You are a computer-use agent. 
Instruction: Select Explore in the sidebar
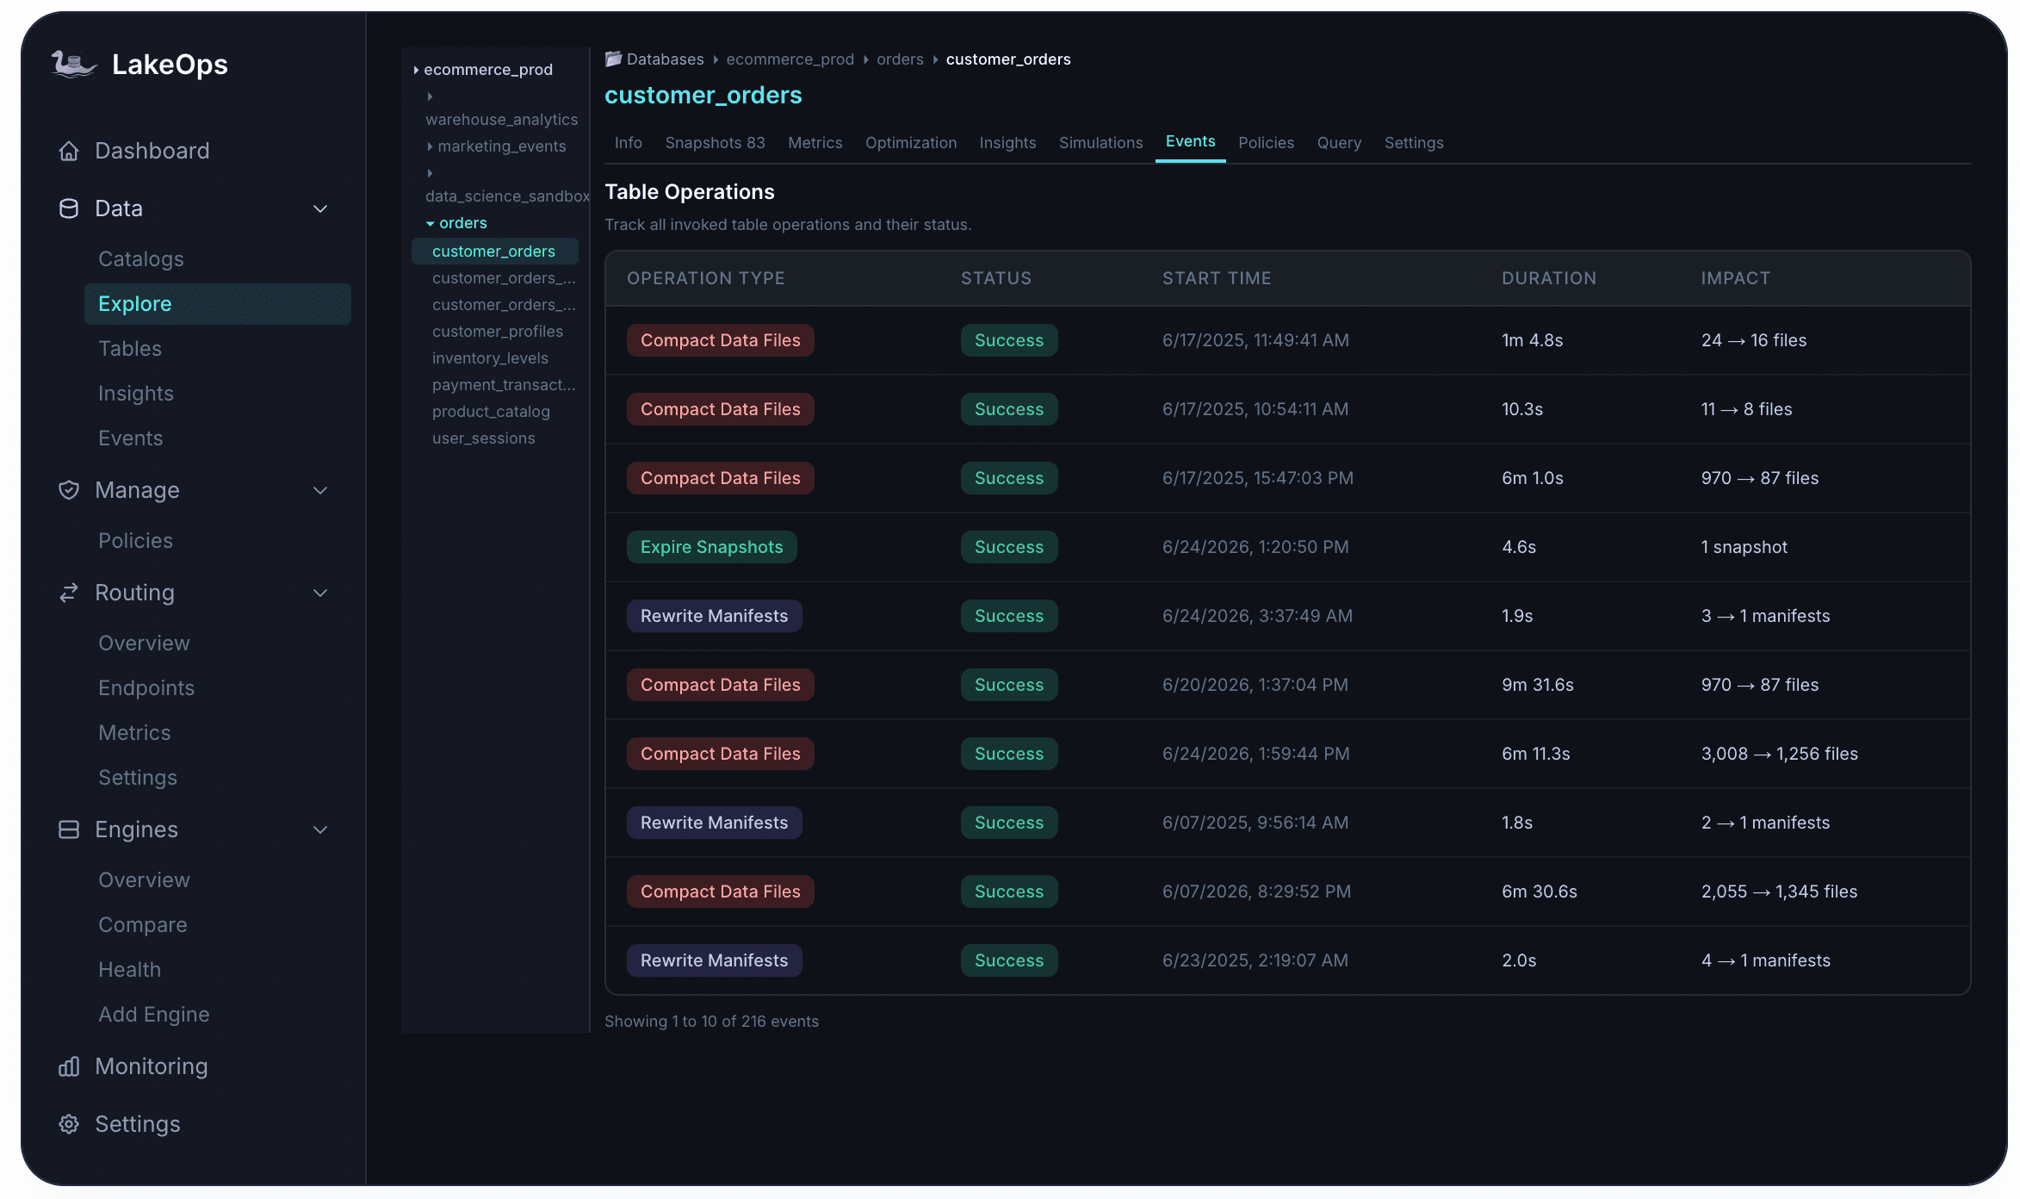point(218,304)
